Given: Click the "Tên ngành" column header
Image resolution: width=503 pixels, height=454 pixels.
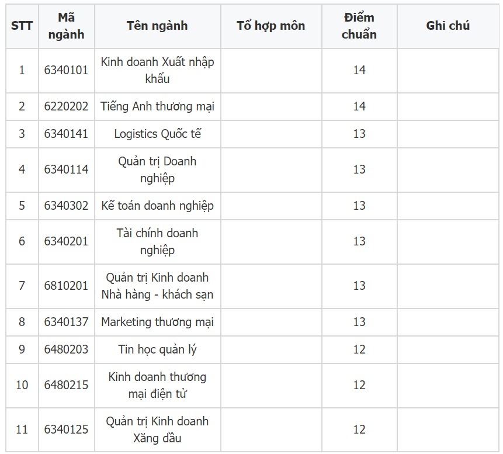Looking at the screenshot, I should [x=157, y=26].
